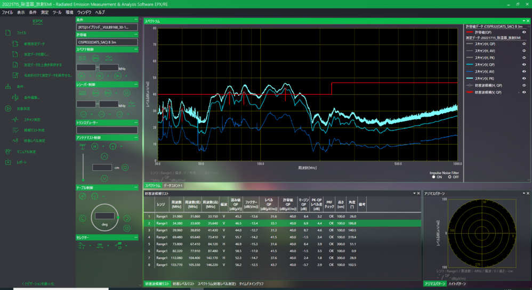
Task: Click the 新規測定データ (new measurement data) icon
Action: click(x=15, y=44)
